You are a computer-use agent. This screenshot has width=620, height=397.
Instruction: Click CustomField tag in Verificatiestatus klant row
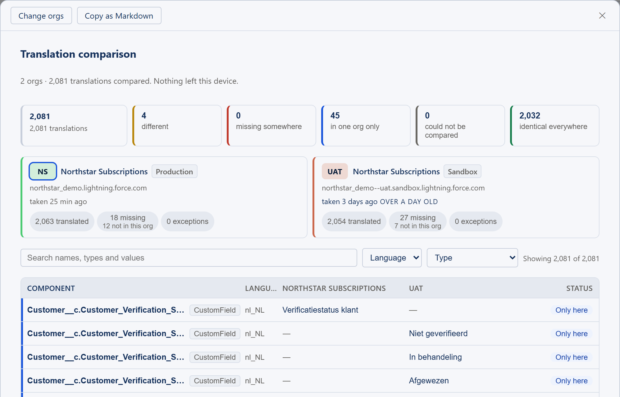[x=215, y=310]
